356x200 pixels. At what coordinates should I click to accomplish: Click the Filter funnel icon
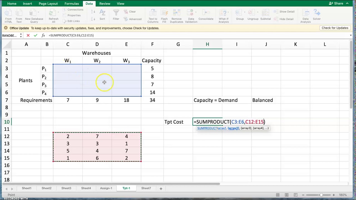tap(116, 13)
